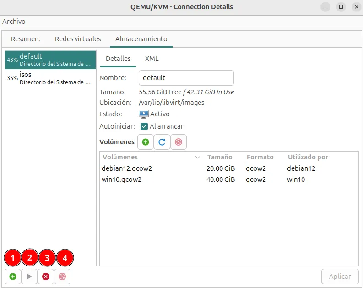The width and height of the screenshot is (363, 288).
Task: Open the XML tab
Action: (x=152, y=59)
